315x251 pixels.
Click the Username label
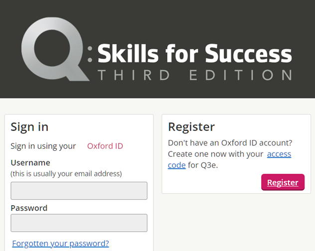click(x=30, y=163)
